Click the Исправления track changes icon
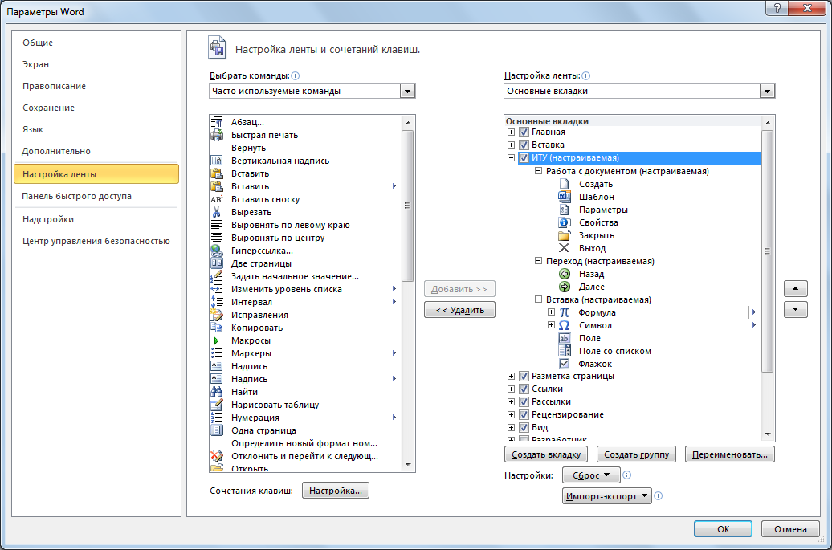 pyautogui.click(x=217, y=315)
